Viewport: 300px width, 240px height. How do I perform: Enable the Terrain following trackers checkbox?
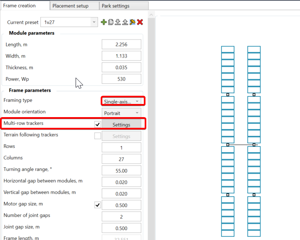coord(97,136)
